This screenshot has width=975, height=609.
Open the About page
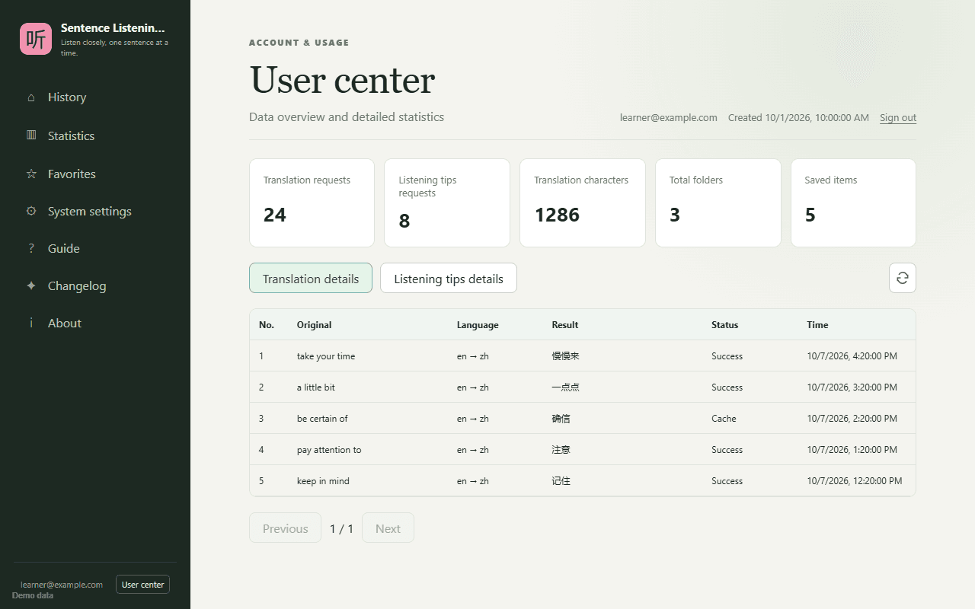click(95, 323)
